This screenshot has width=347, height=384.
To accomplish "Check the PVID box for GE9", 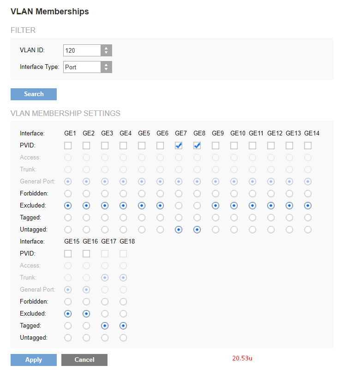I will 215,146.
